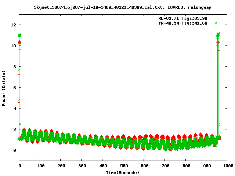Screen dimensions: 235x176
Task: Click y-axis tick label 2
Action: (15, 129)
